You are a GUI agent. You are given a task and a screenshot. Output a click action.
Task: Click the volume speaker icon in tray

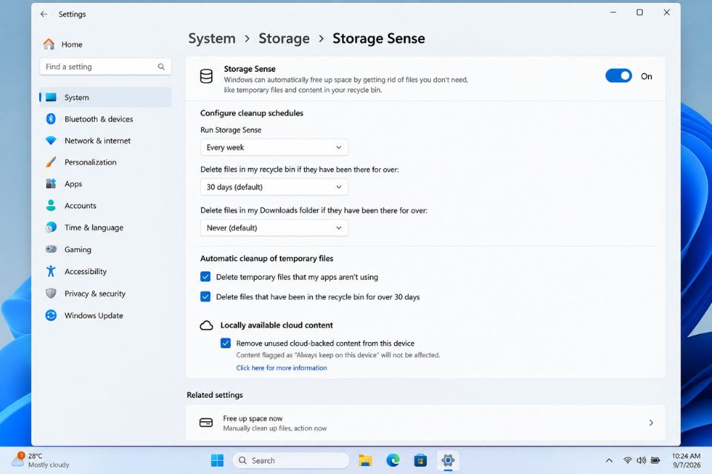[641, 461]
